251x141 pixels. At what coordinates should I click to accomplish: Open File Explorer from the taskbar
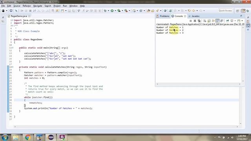click(x=16, y=137)
